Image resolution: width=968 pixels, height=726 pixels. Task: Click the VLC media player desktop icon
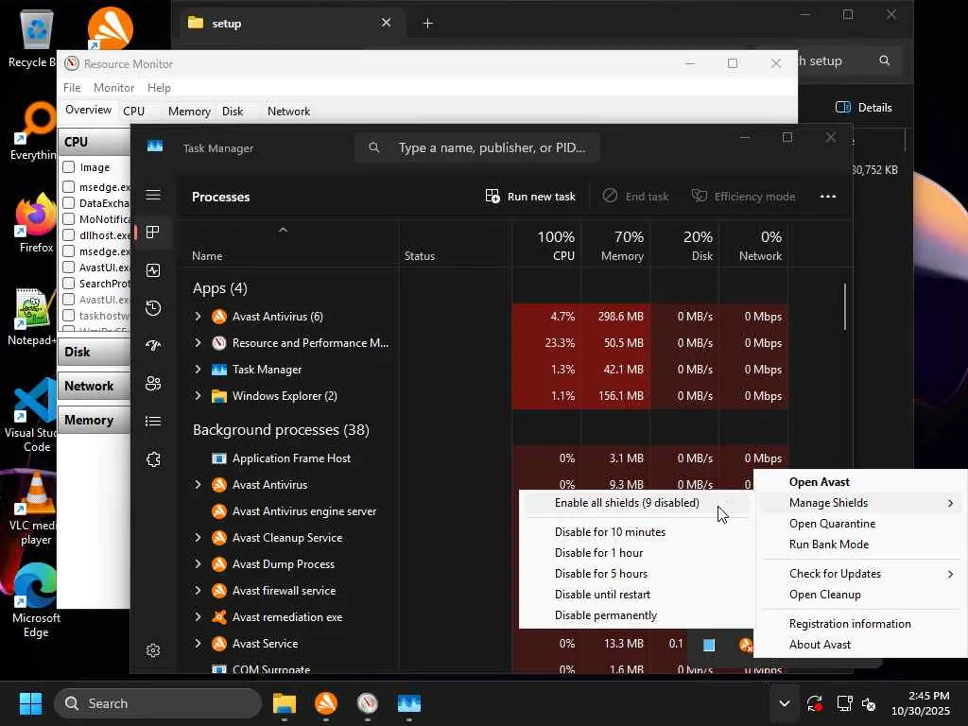click(x=36, y=508)
